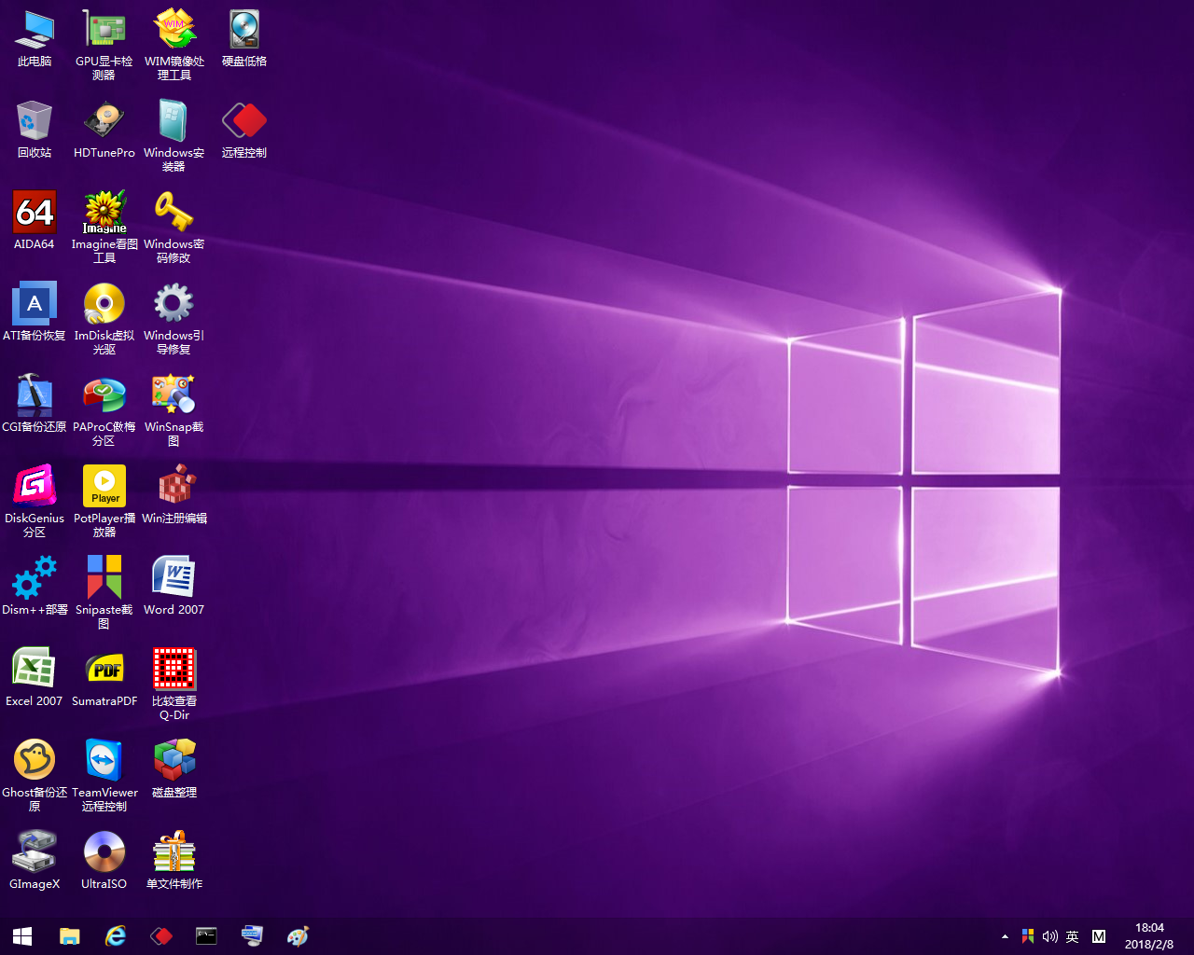Select the 远程控制 desktop icon
This screenshot has width=1194, height=955.
pyautogui.click(x=244, y=130)
